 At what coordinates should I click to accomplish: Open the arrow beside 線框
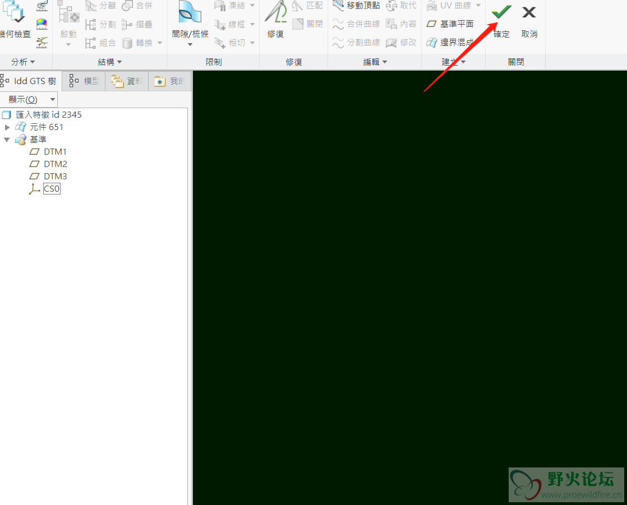coord(252,24)
